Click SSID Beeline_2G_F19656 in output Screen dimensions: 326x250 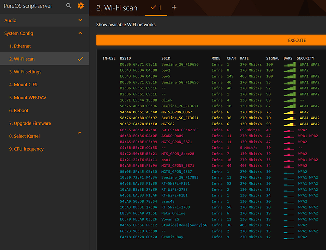point(180,64)
